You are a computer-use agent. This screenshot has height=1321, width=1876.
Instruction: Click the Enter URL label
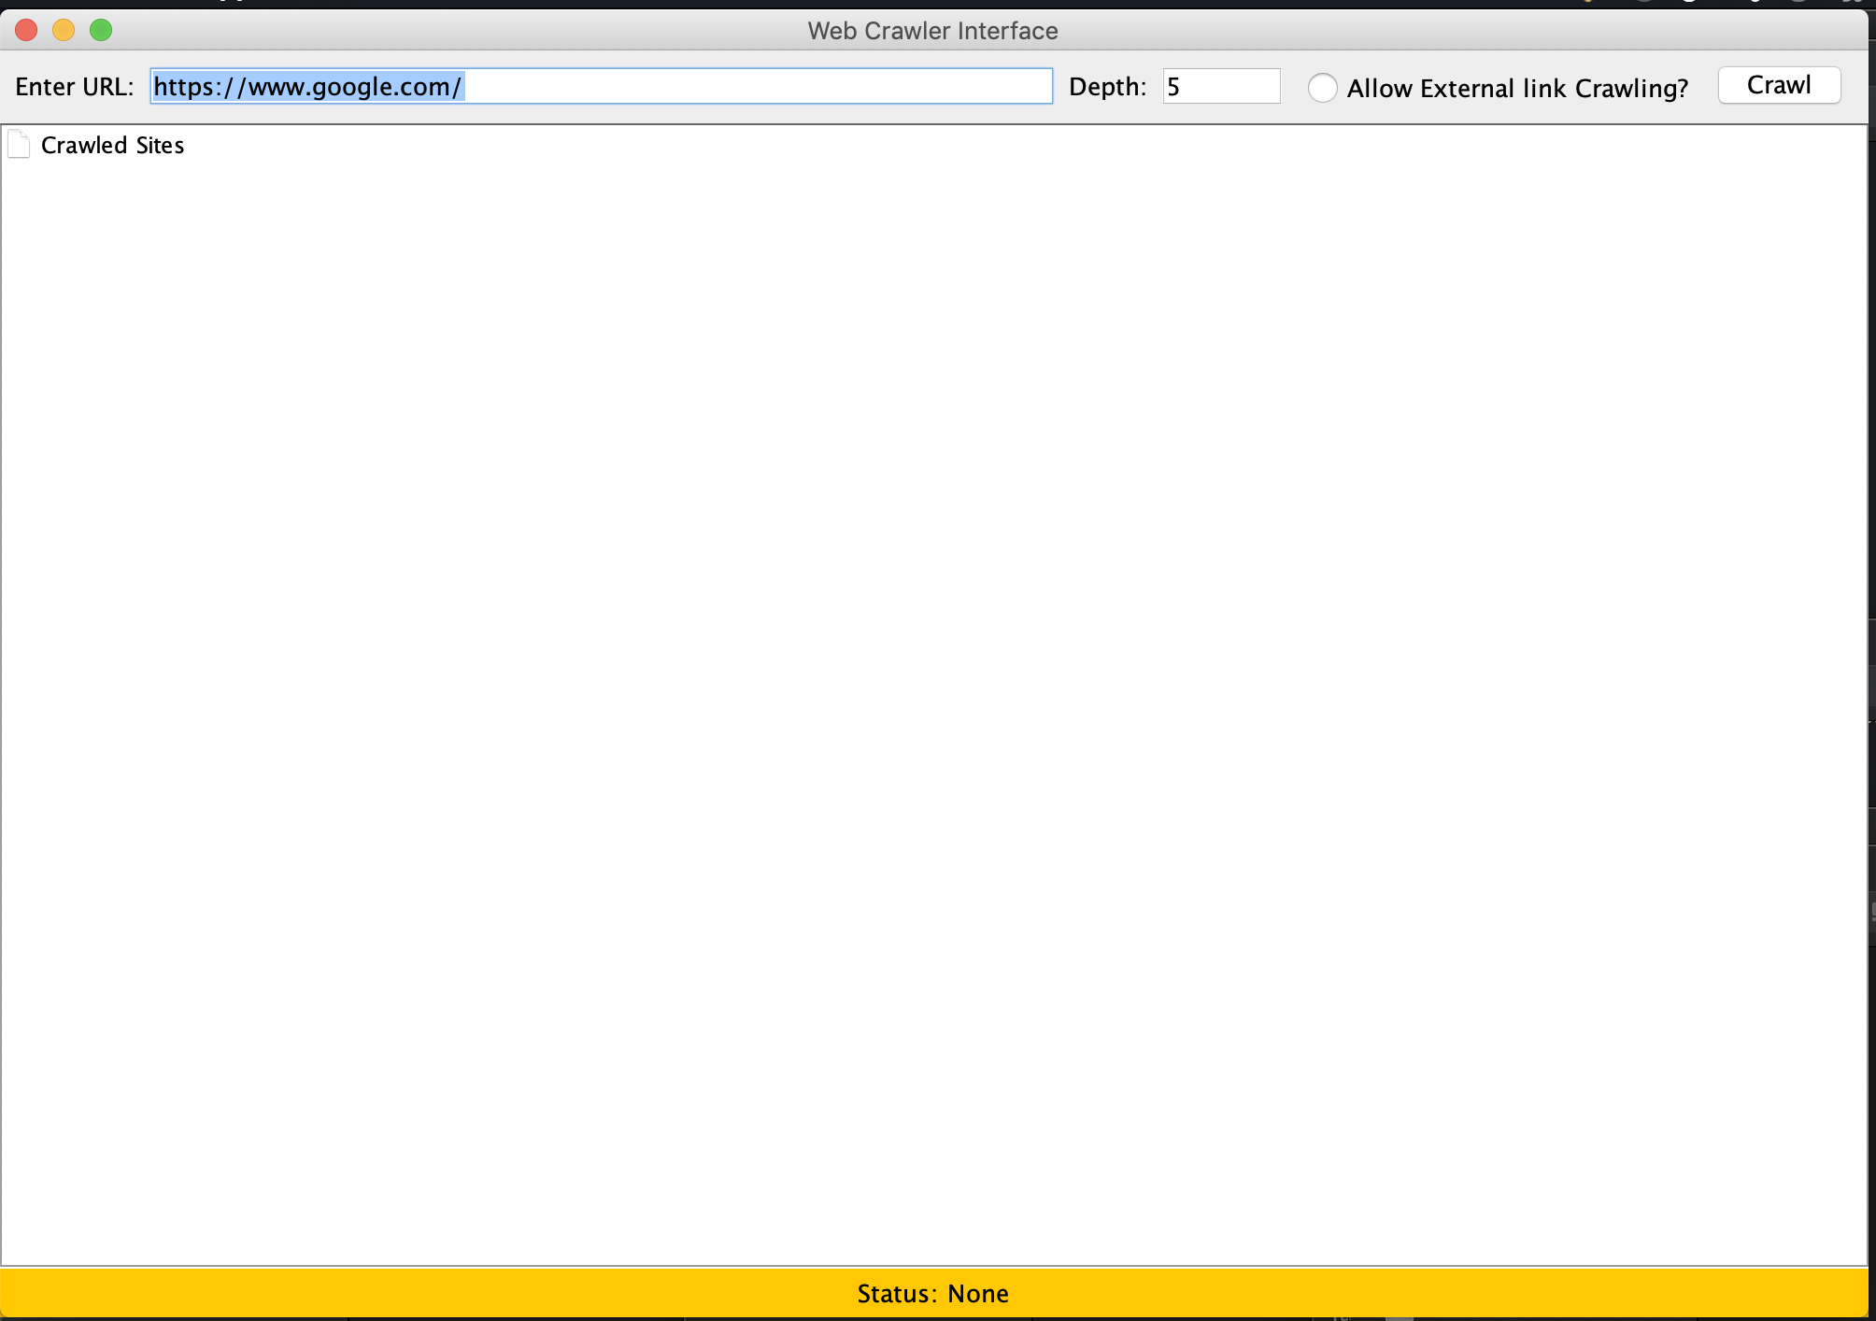pos(75,87)
